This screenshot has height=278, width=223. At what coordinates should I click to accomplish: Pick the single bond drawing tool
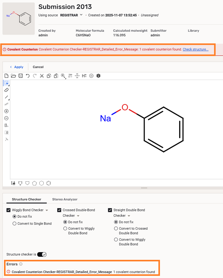(6, 97)
